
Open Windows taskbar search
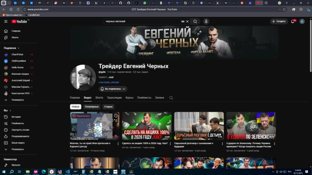click(12, 172)
